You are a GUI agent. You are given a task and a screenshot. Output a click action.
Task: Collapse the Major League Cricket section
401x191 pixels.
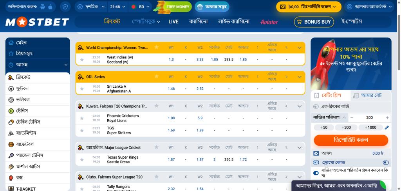coord(300,148)
